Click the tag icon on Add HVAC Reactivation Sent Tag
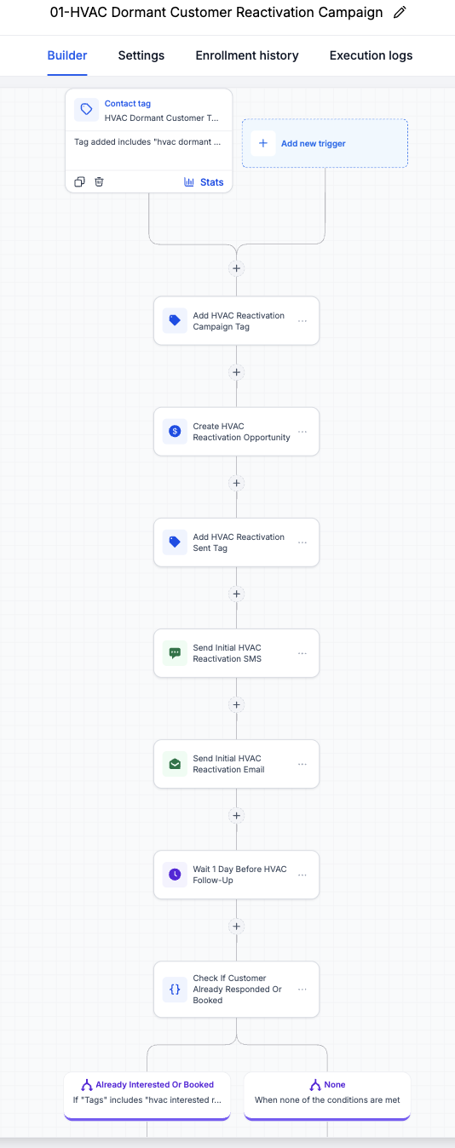Viewport: 455px width, 1148px height. [x=175, y=542]
